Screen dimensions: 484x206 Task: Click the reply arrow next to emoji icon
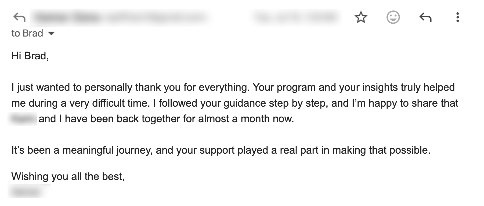pos(425,17)
